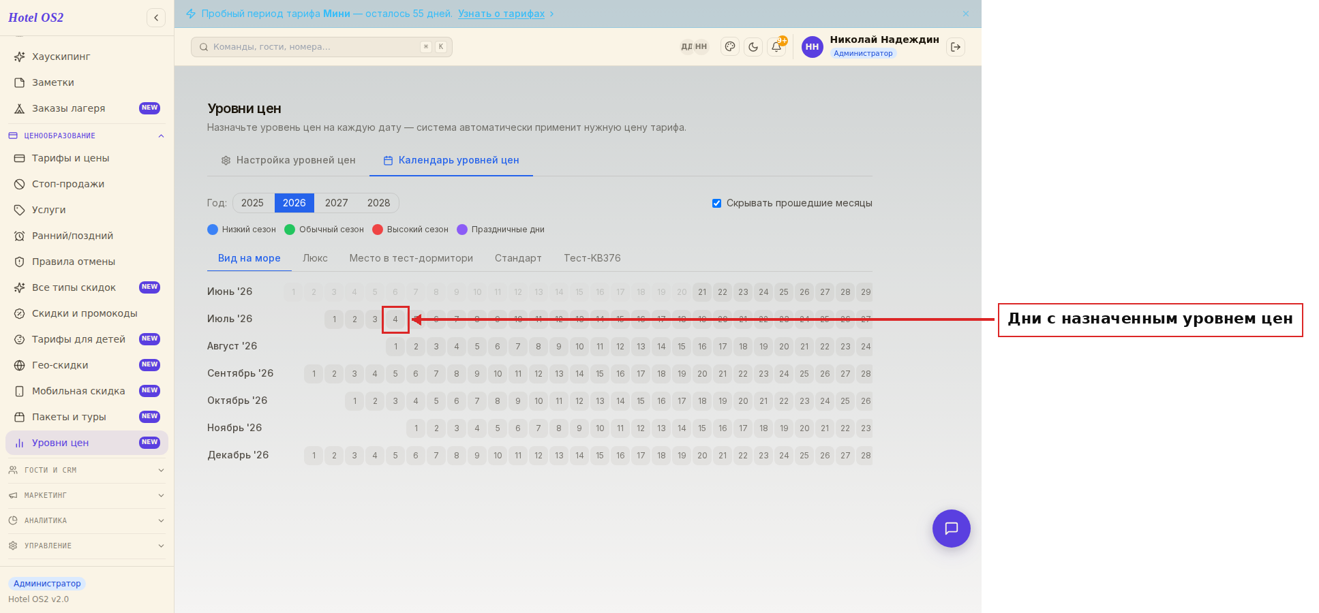Switch to the Люкс room type tab
The image size is (1319, 613).
click(x=315, y=258)
